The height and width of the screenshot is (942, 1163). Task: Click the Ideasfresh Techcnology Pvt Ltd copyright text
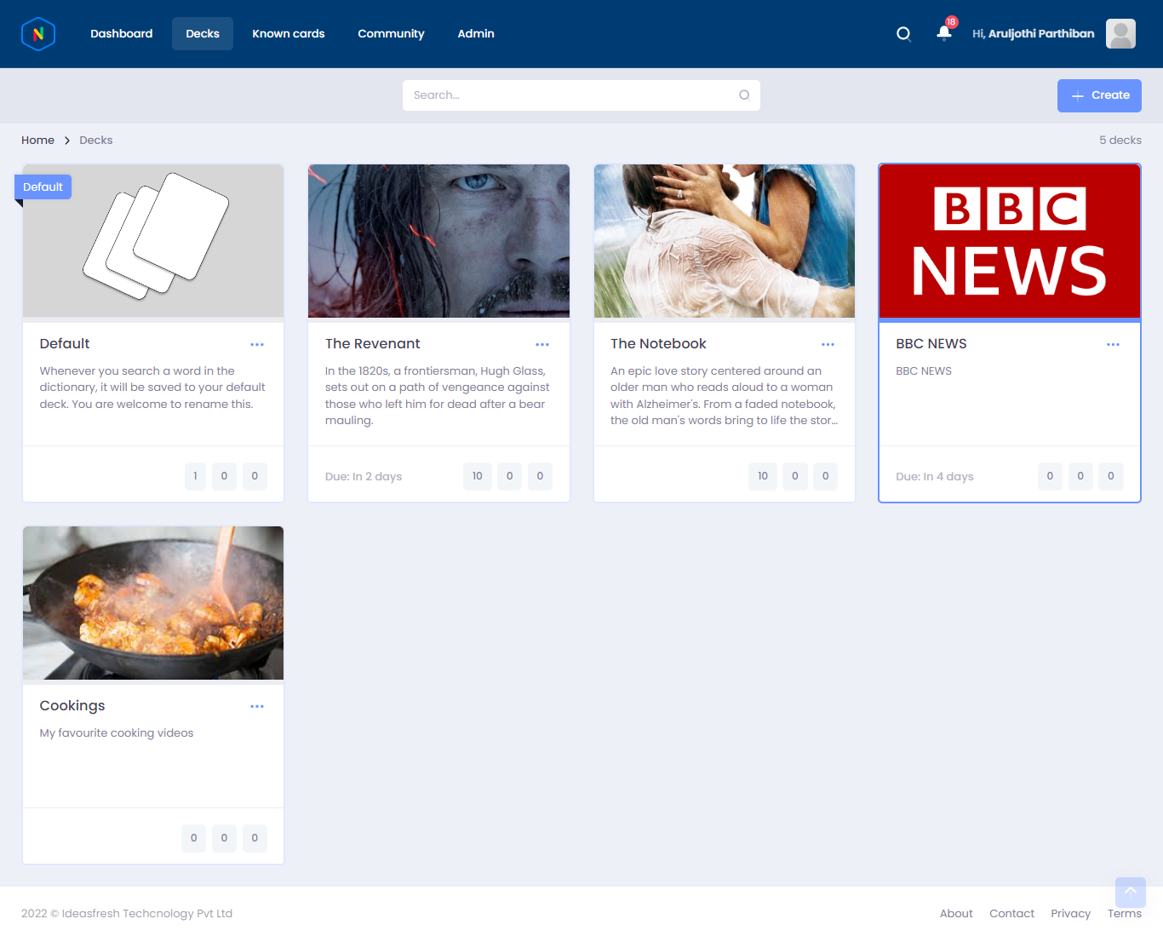(x=127, y=914)
